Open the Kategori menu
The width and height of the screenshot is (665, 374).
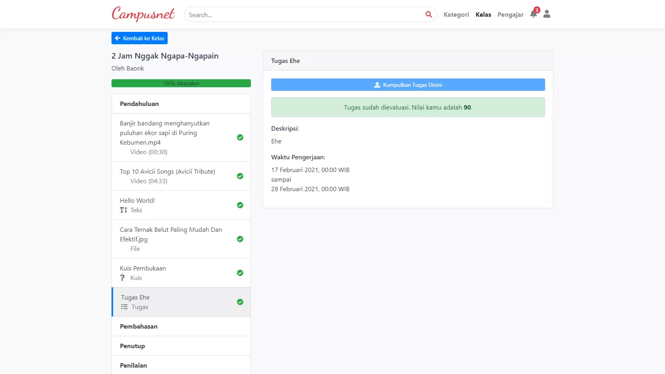456,14
